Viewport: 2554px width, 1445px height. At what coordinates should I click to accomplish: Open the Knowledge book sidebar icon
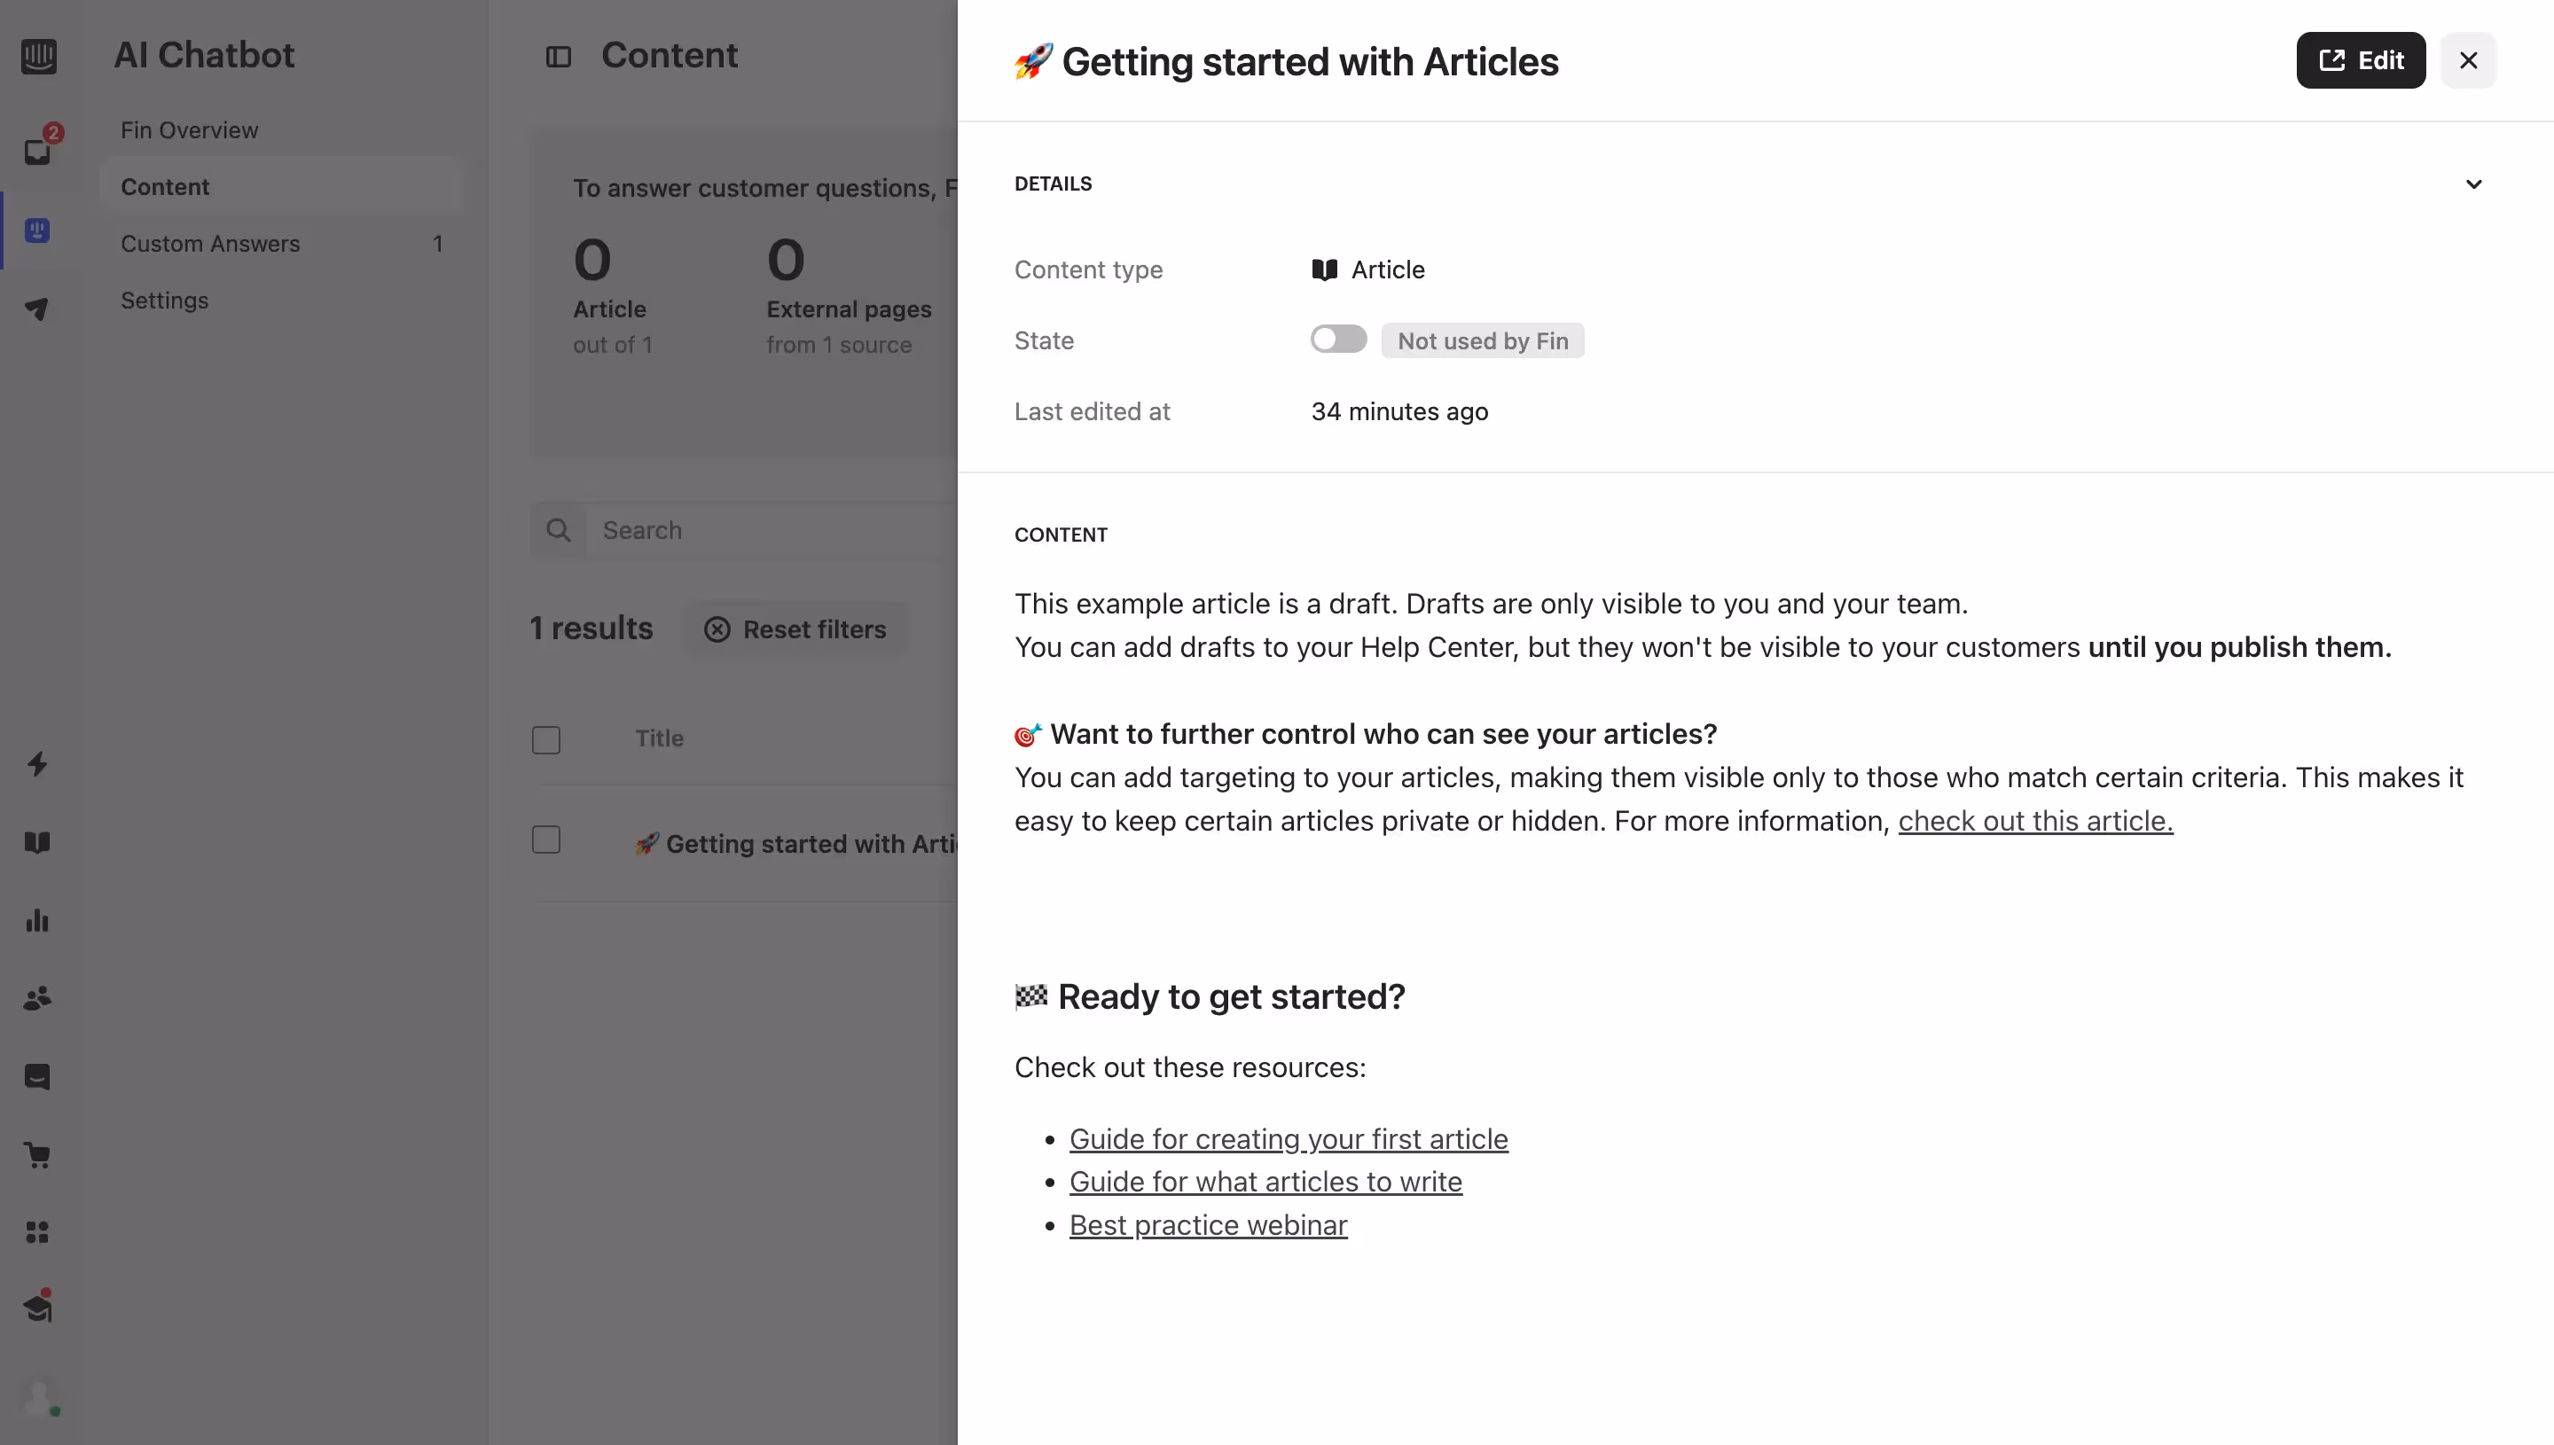click(39, 841)
